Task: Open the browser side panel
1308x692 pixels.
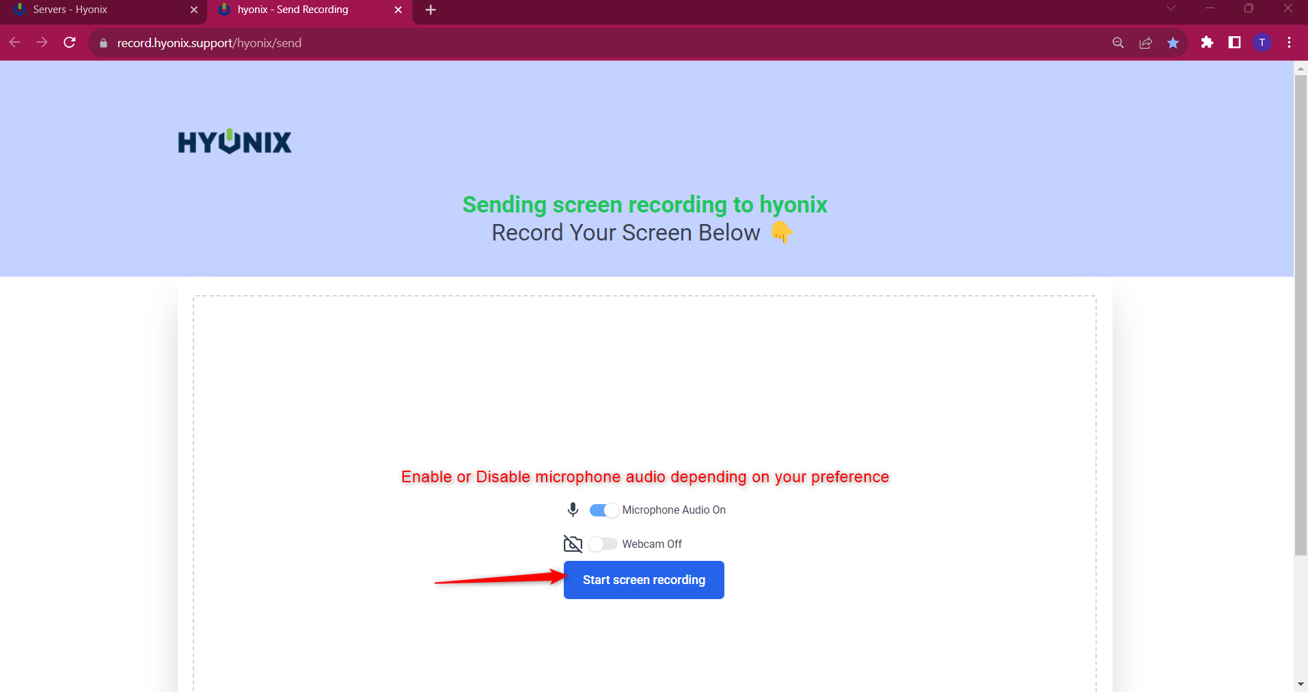Action: 1234,42
